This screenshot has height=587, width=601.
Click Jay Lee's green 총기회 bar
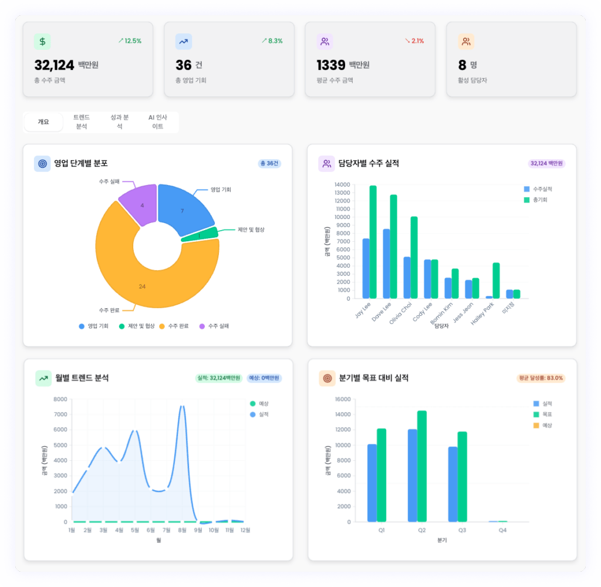[373, 242]
